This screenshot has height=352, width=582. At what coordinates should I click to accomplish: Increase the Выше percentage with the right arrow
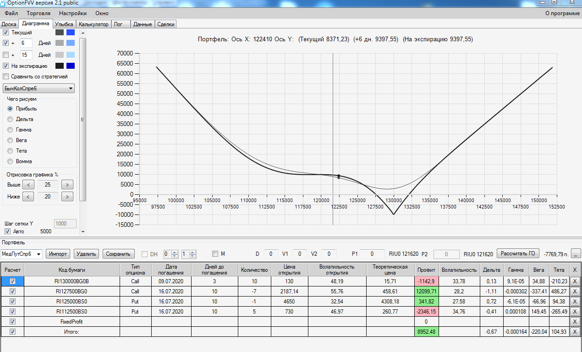tap(67, 185)
